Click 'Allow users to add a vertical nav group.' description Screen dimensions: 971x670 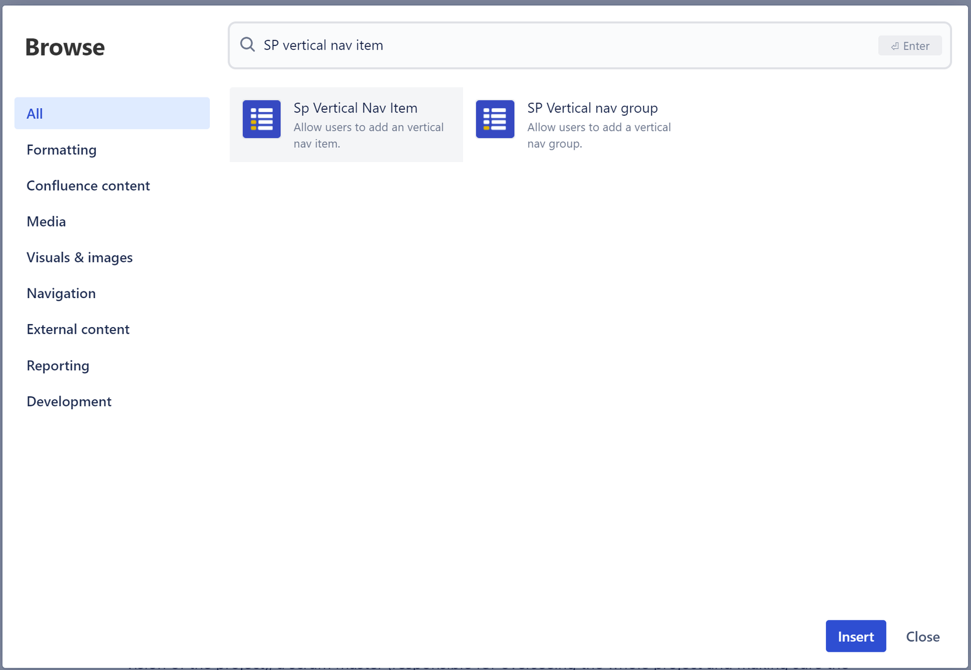pos(599,135)
